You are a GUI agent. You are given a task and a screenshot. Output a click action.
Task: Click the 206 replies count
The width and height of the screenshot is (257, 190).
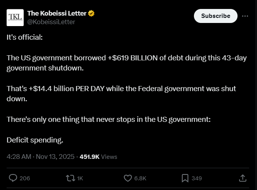point(25,178)
